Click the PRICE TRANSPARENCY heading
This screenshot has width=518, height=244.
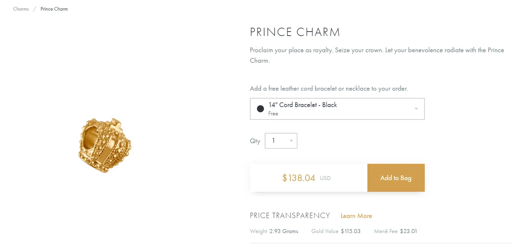point(290,216)
